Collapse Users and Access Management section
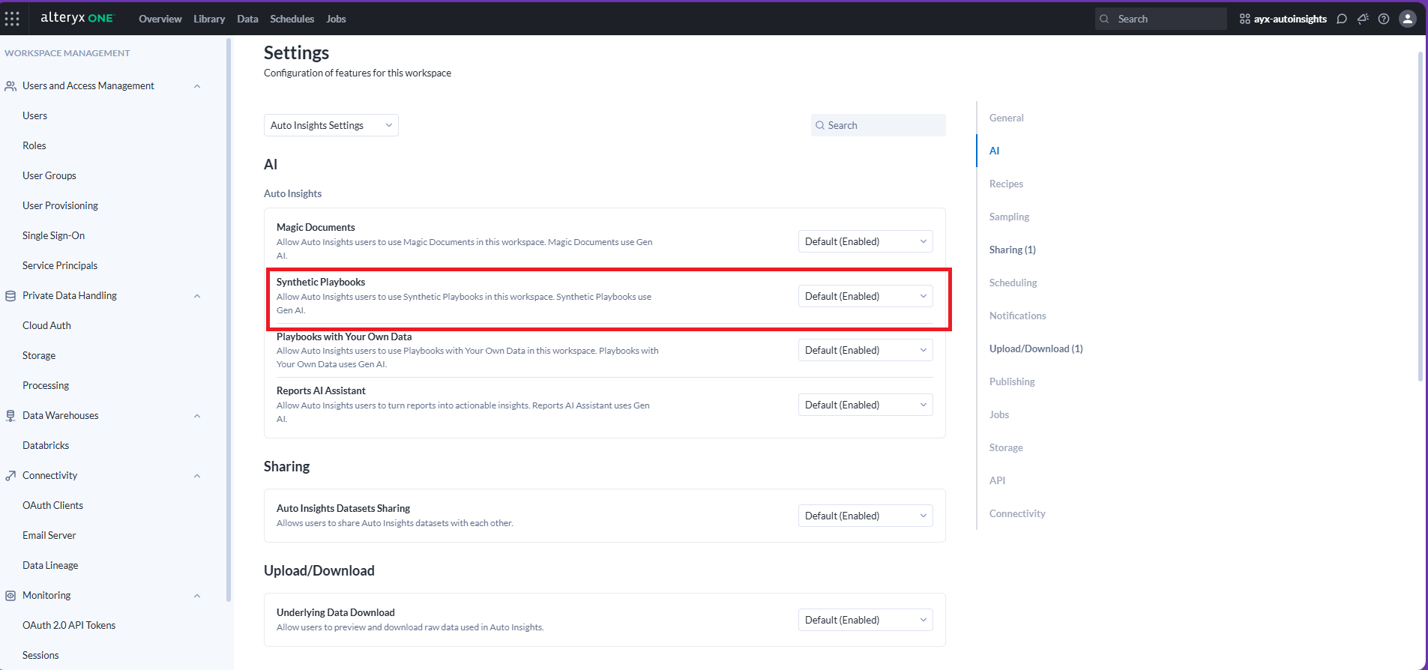Screen dimensions: 1428x670 [x=197, y=86]
